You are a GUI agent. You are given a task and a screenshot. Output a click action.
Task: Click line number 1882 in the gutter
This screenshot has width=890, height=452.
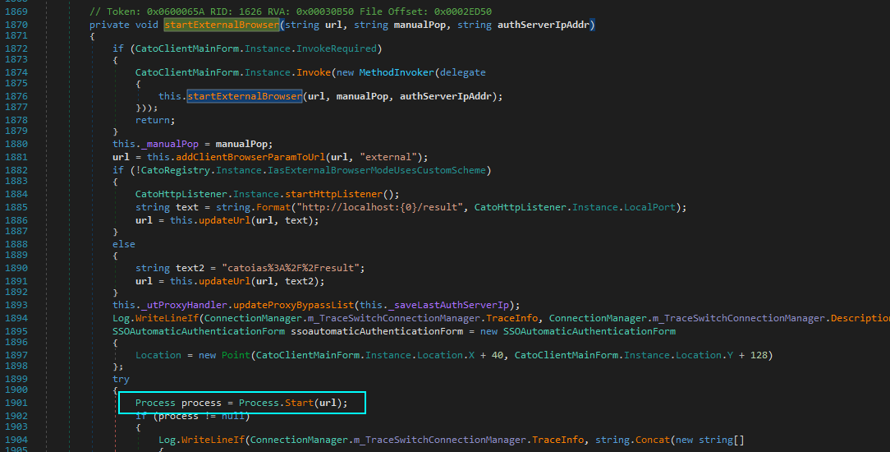tap(16, 170)
